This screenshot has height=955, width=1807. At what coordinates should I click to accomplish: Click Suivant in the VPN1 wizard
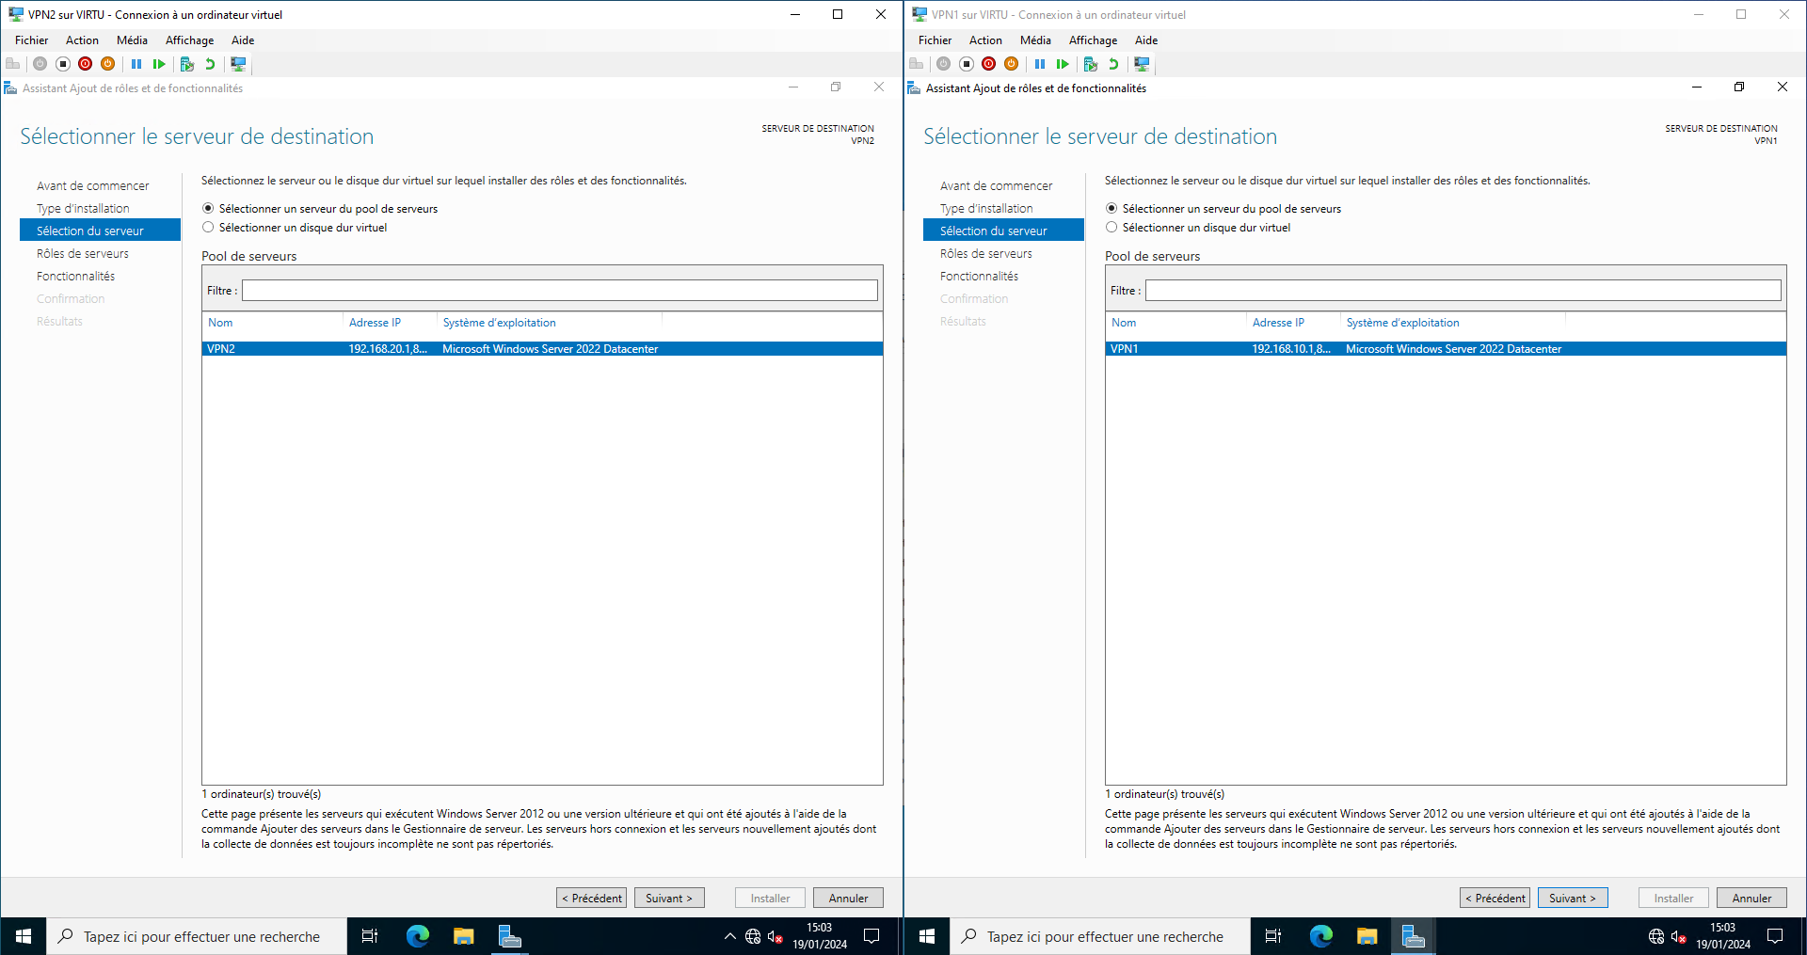pyautogui.click(x=1572, y=899)
